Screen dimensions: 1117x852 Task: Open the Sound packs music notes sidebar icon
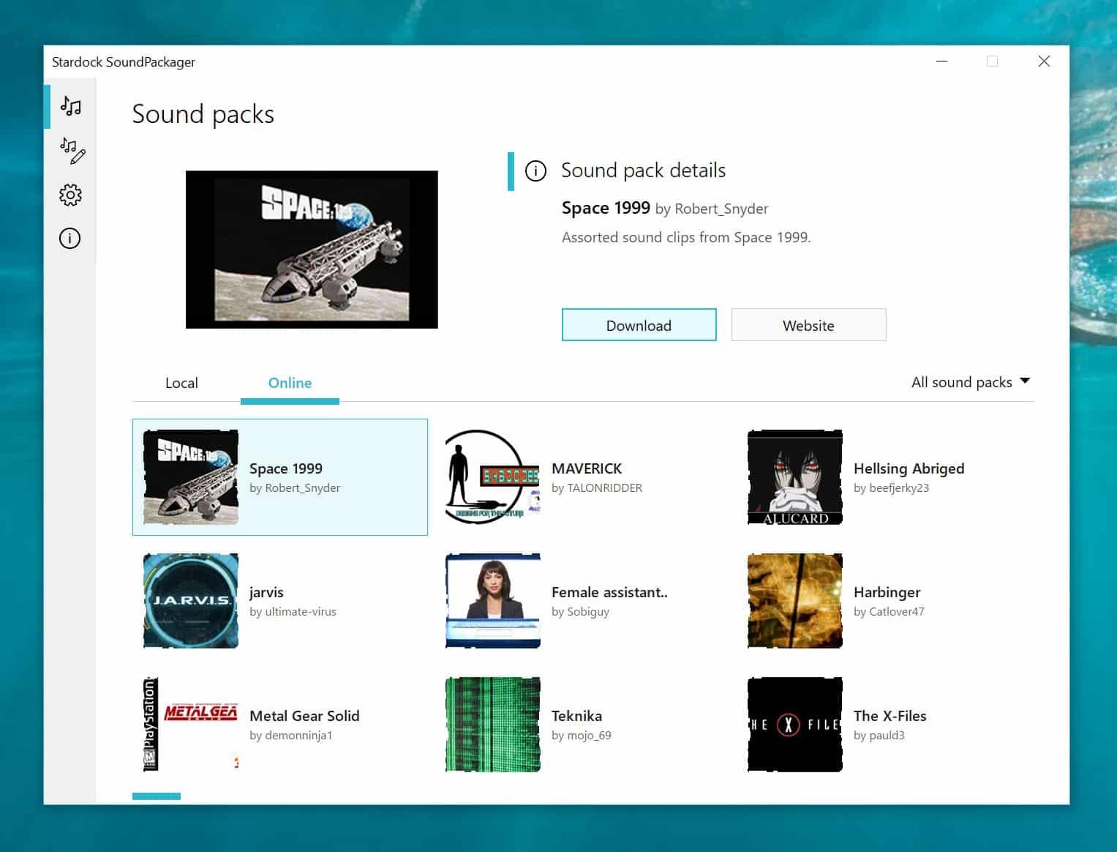coord(70,107)
